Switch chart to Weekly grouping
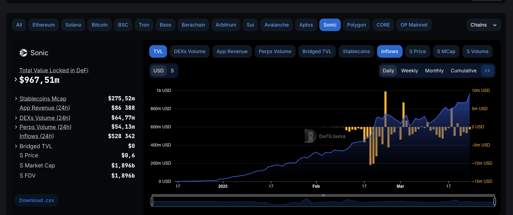Image resolution: width=513 pixels, height=215 pixels. [409, 71]
